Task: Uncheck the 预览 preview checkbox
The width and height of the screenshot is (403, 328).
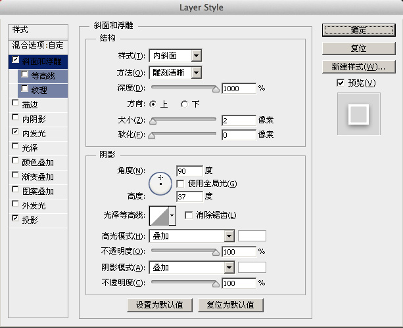Action: [341, 83]
